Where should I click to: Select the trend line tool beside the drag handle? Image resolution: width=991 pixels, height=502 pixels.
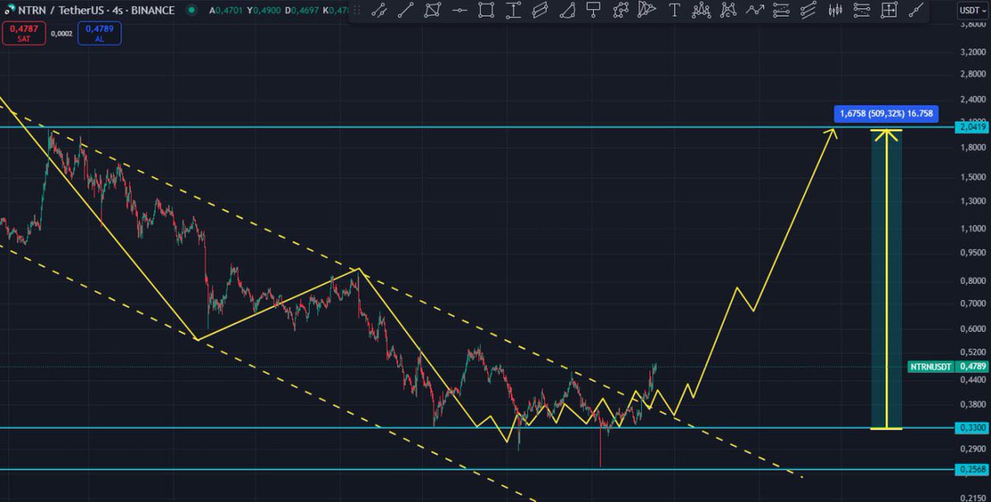380,11
